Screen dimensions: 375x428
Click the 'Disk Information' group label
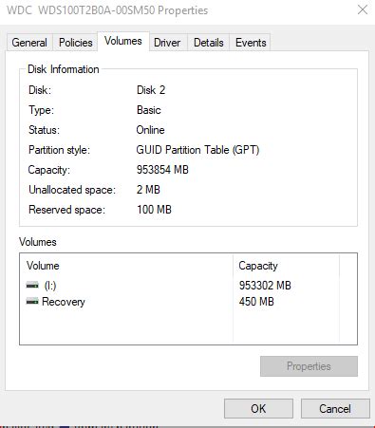(64, 69)
